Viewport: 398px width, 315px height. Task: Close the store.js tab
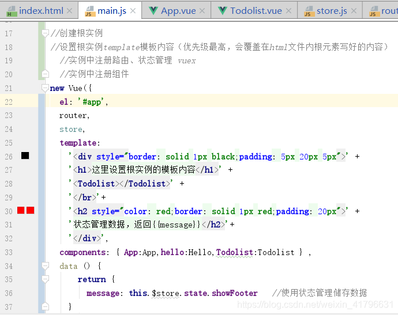click(x=354, y=11)
